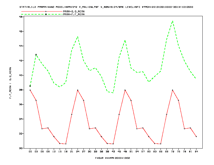Click y-axis tick label 38

tap(21, 90)
